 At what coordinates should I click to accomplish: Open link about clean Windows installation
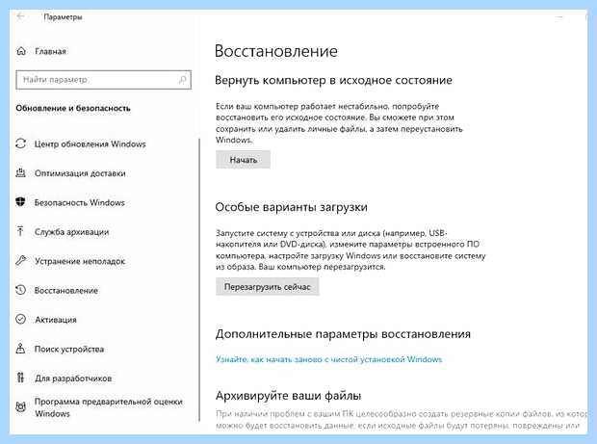click(x=329, y=359)
